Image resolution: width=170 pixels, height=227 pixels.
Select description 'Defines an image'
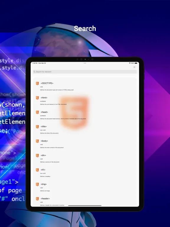click(x=45, y=191)
